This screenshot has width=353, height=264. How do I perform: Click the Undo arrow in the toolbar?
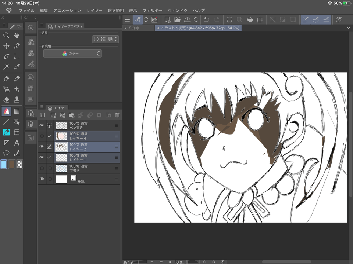coord(206,19)
